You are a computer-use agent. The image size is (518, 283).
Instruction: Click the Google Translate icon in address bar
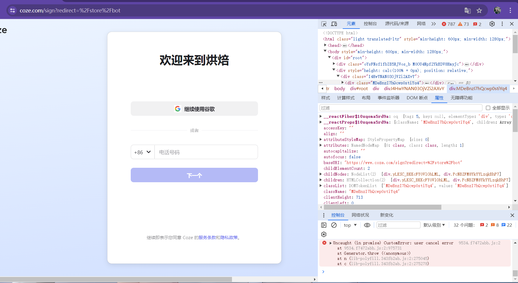click(x=467, y=11)
